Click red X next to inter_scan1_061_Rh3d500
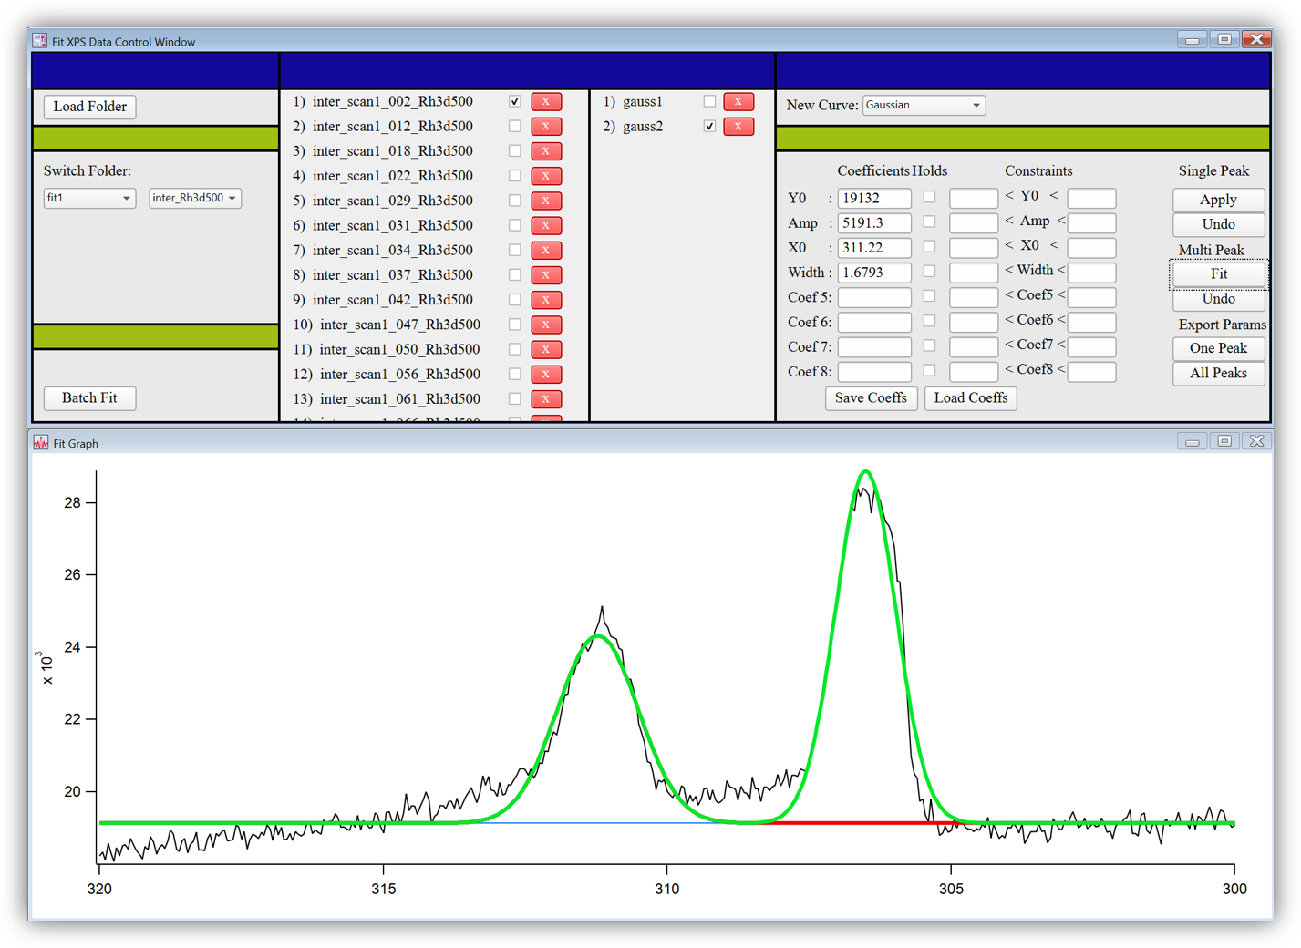This screenshot has width=1301, height=948. (x=545, y=398)
